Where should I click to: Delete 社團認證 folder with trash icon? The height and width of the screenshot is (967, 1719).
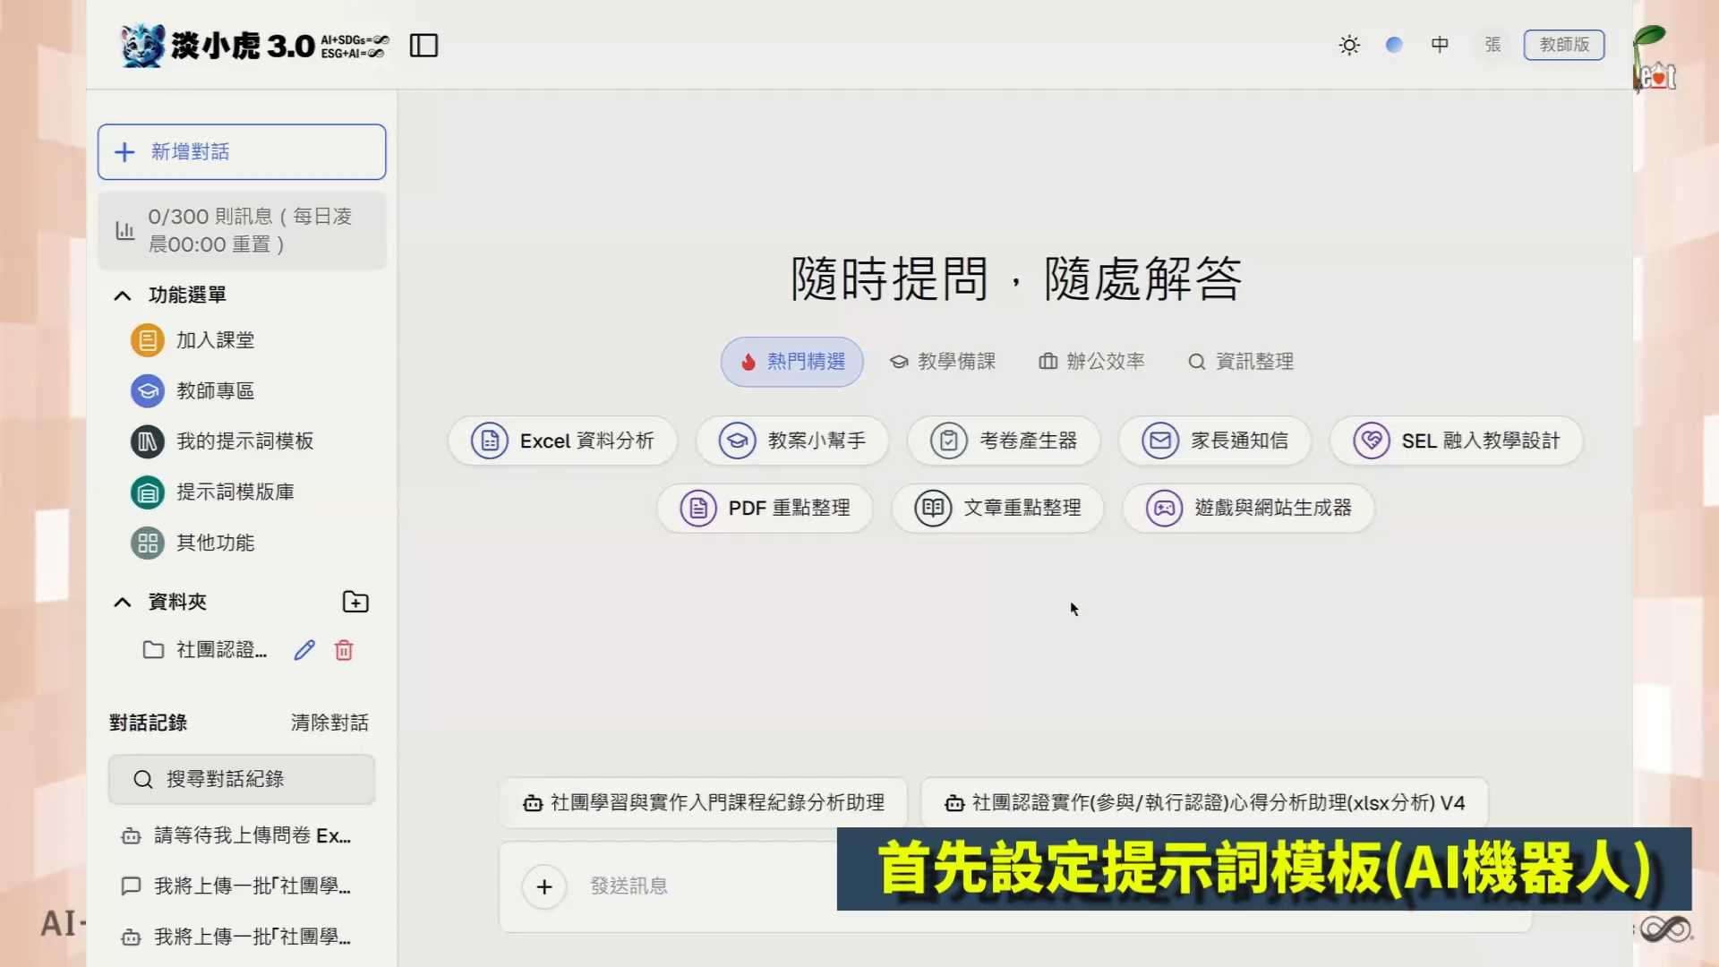344,650
